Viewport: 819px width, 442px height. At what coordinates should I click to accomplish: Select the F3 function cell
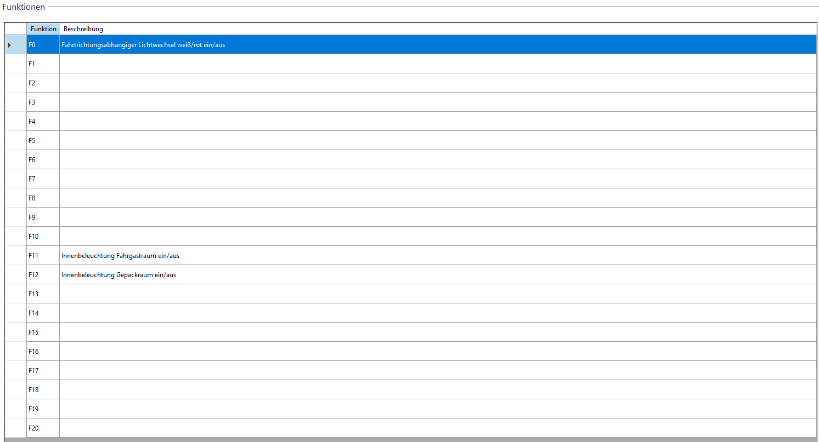[43, 102]
